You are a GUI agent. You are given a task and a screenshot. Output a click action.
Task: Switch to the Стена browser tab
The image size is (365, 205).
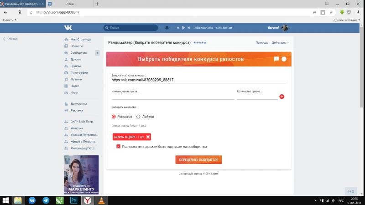69,4
